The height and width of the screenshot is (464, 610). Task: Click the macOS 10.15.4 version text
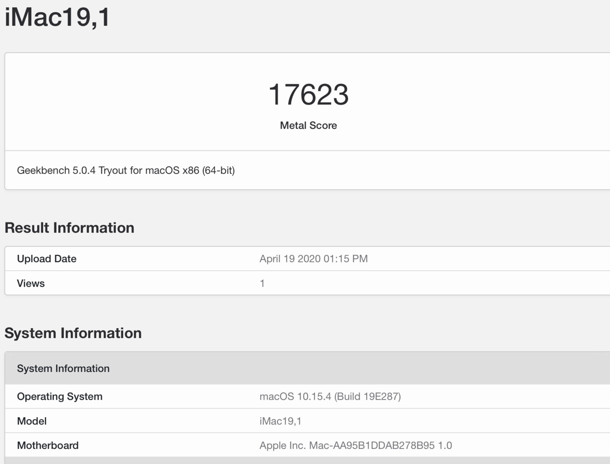pyautogui.click(x=295, y=397)
